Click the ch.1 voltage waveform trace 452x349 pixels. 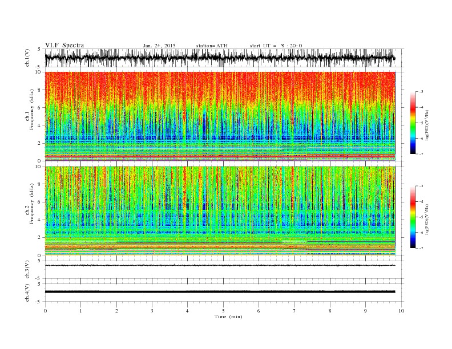[x=220, y=58]
